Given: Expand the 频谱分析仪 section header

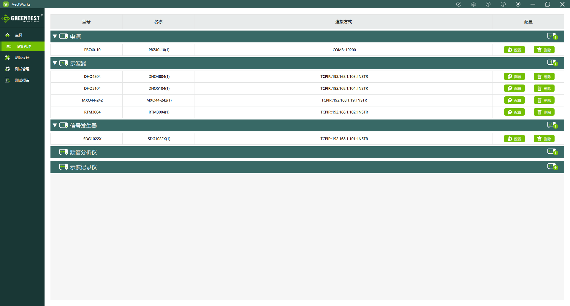Looking at the screenshot, I should [x=83, y=152].
